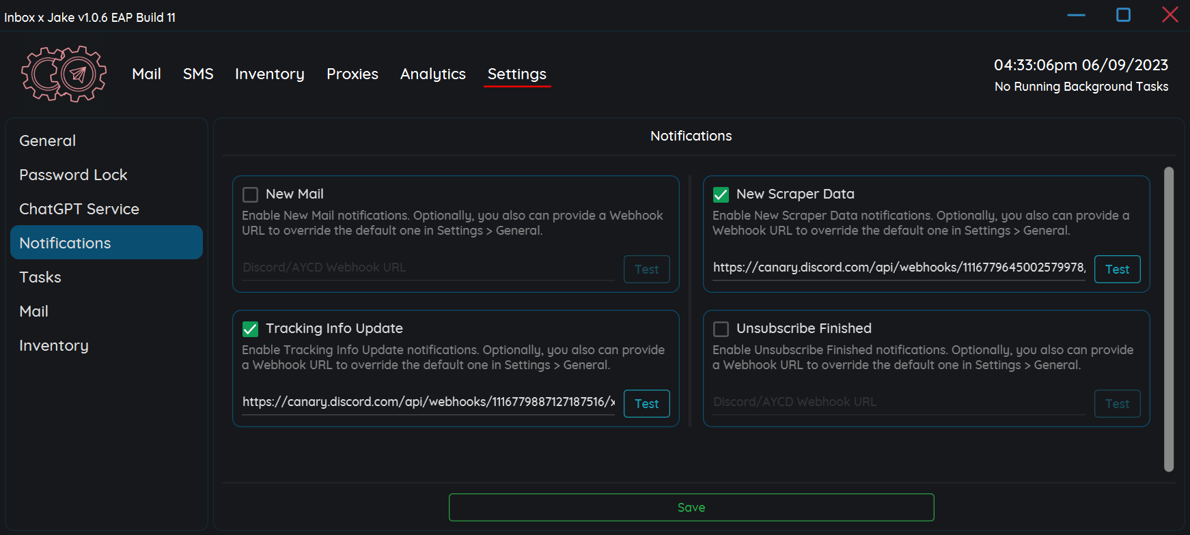Viewport: 1190px width, 535px height.
Task: Open General settings in the sidebar
Action: point(48,141)
